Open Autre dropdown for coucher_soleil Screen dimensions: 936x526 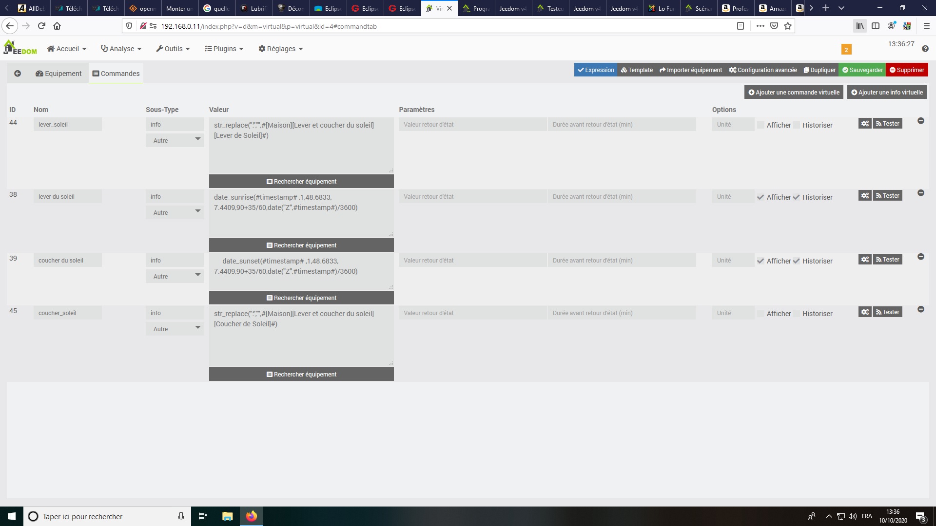pyautogui.click(x=175, y=329)
